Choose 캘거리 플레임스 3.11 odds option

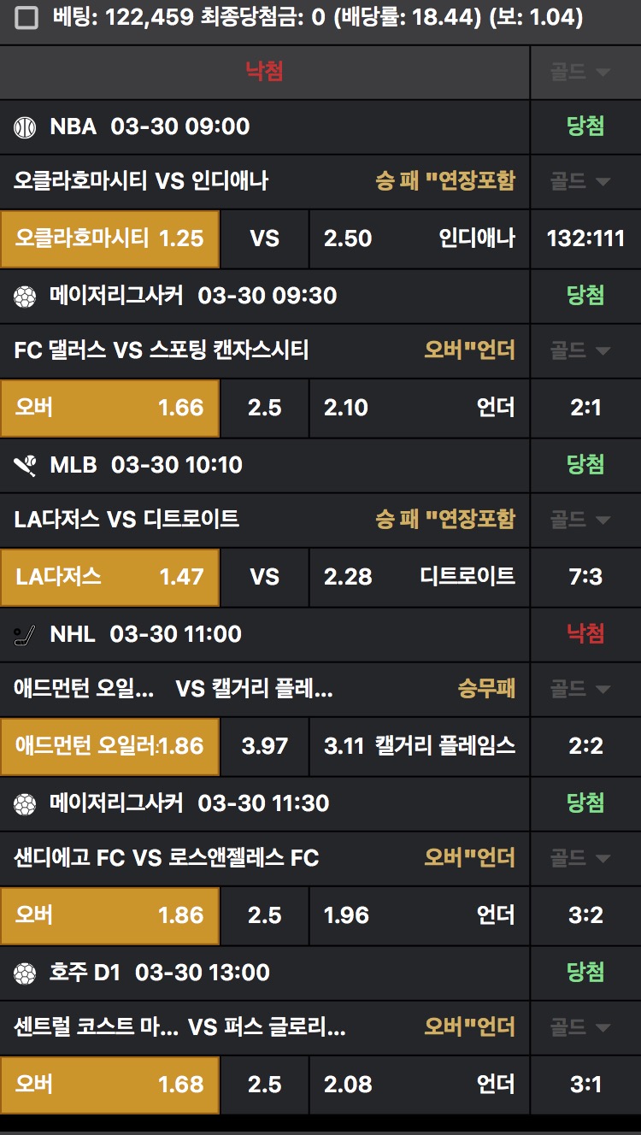419,746
